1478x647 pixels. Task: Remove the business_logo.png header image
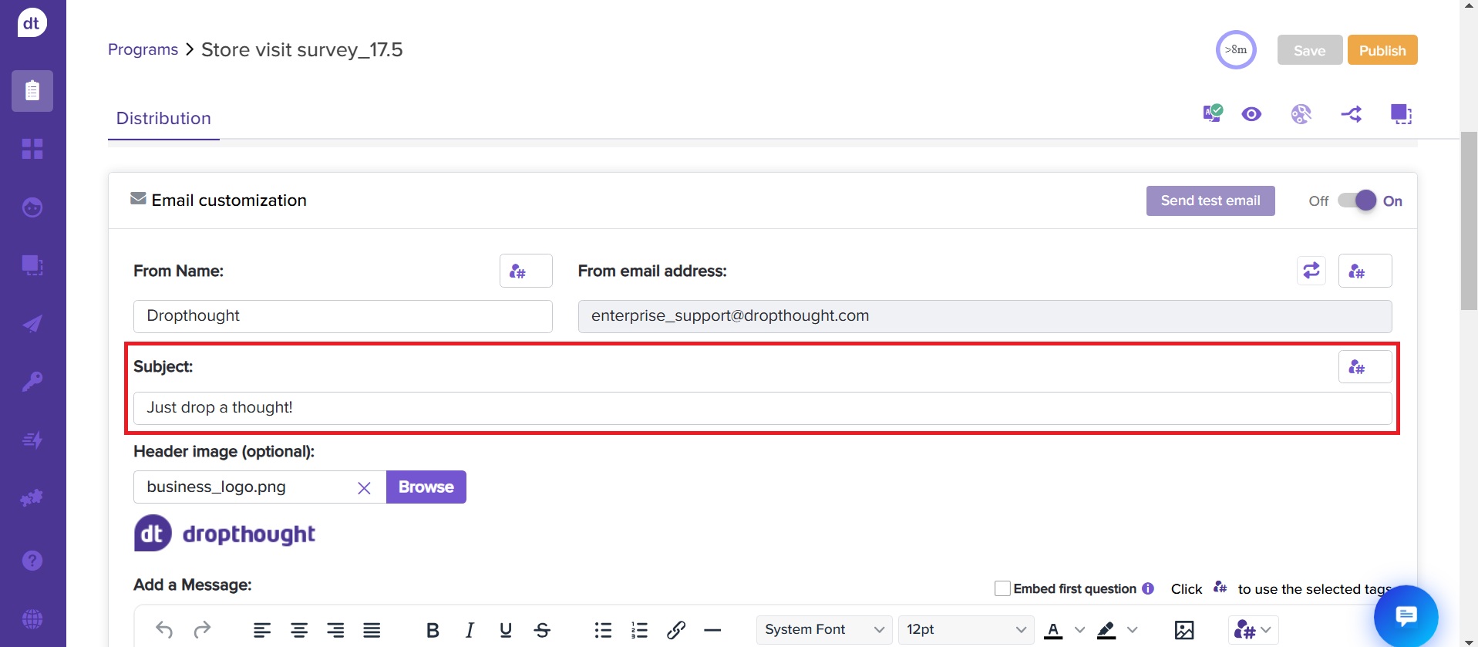(364, 487)
